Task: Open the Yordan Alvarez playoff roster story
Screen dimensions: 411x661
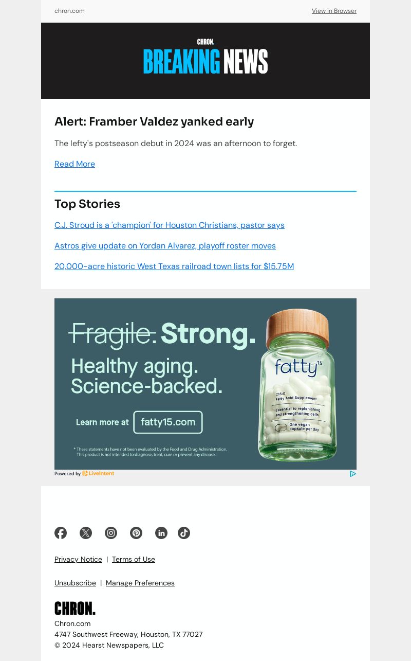Action: click(165, 246)
